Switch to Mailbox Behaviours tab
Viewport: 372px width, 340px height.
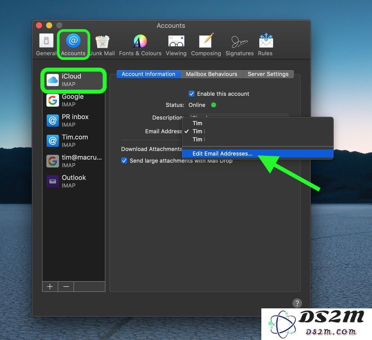[212, 74]
